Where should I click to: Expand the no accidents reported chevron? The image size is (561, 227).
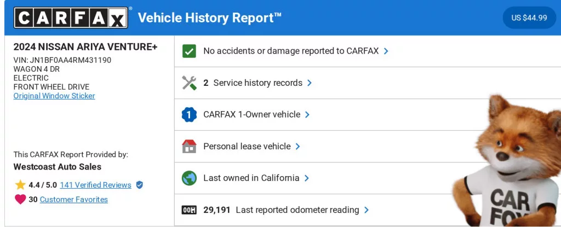tap(386, 51)
